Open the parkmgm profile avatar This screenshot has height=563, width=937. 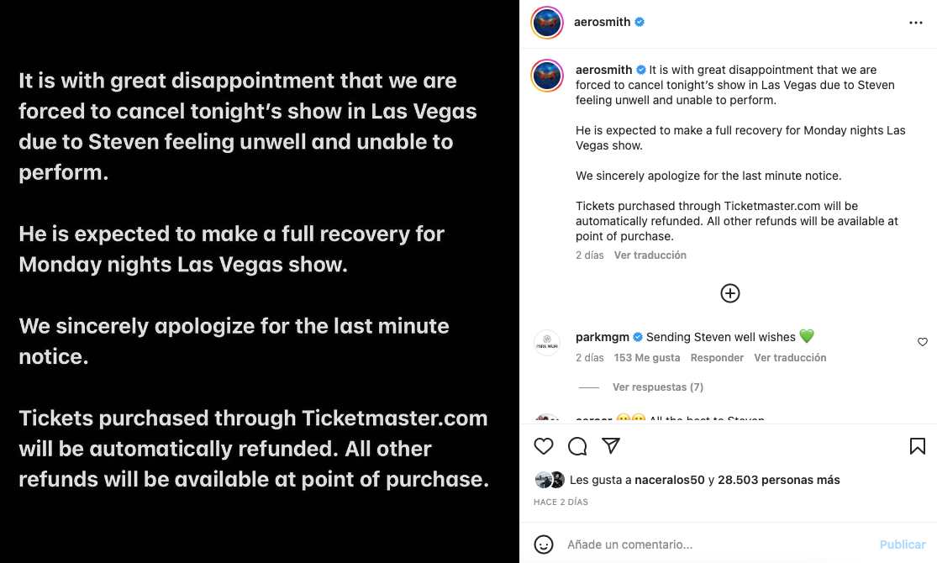point(547,343)
